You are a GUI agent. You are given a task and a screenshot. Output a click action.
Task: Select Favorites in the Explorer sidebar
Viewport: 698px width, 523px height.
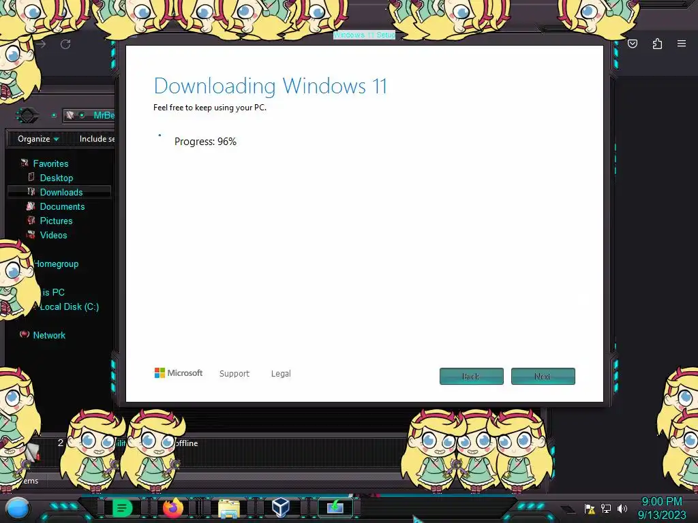tap(50, 163)
